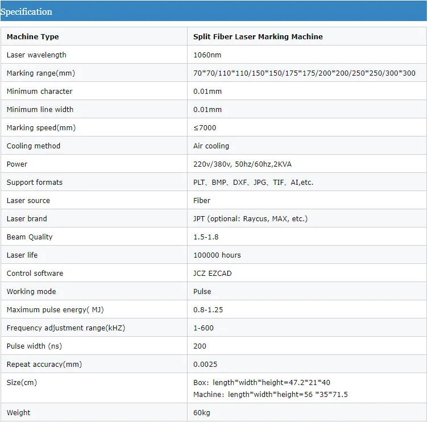Click the Air cooling value

point(211,146)
